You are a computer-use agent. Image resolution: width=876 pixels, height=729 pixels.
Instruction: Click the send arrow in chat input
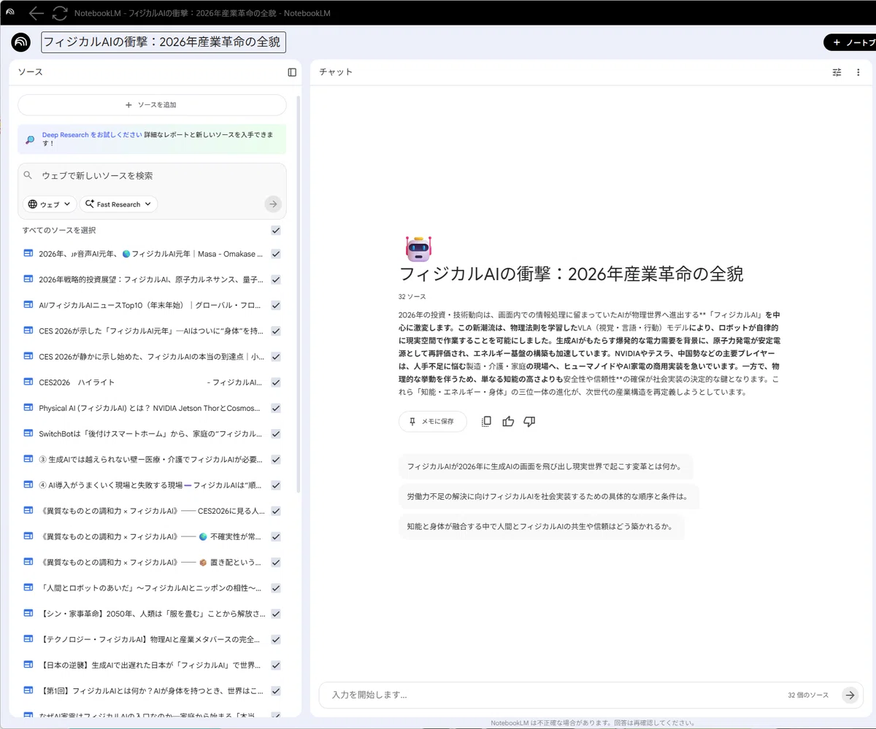[x=849, y=695]
